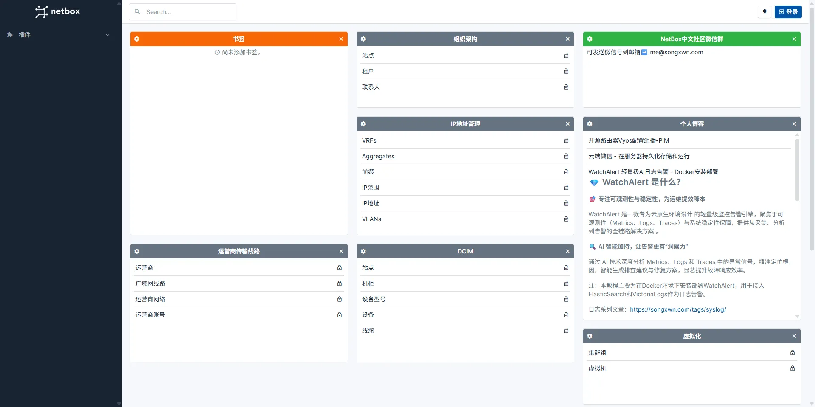Click the lock icon beside 虚拟机
Image resolution: width=815 pixels, height=407 pixels.
(x=793, y=368)
